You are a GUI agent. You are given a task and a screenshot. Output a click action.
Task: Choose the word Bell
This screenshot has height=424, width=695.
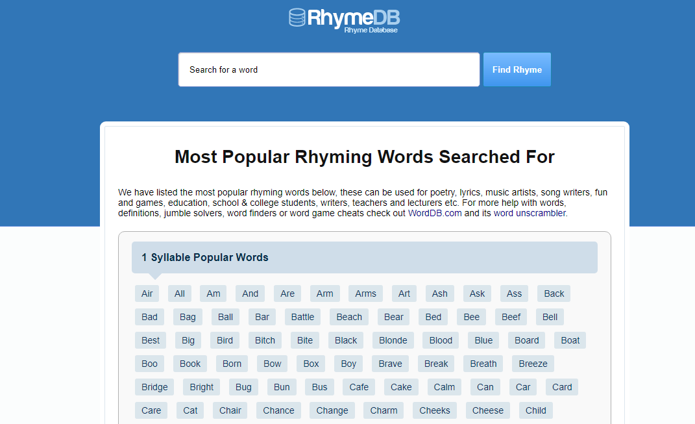coord(550,317)
